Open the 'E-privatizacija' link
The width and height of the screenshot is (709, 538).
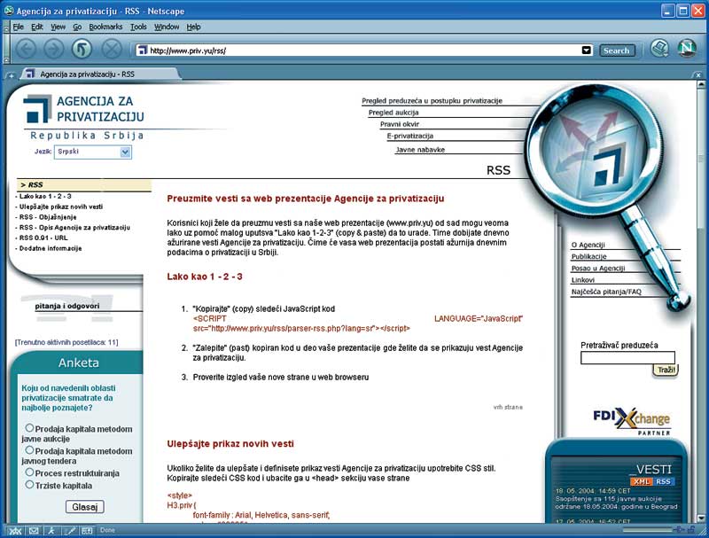409,136
